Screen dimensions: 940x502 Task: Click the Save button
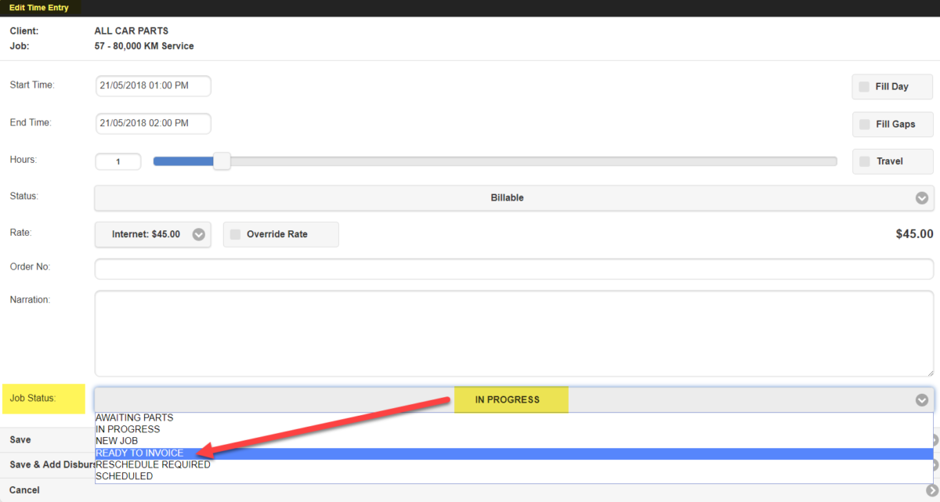18,439
